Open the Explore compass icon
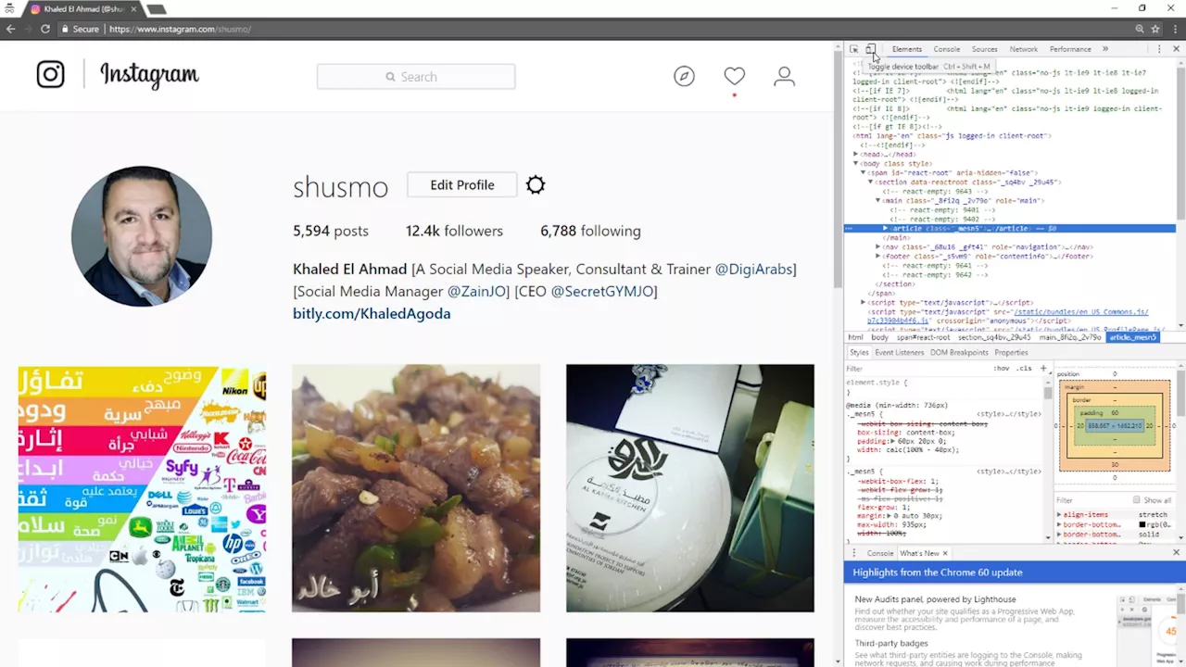Viewport: 1186px width, 667px height. 684,76
